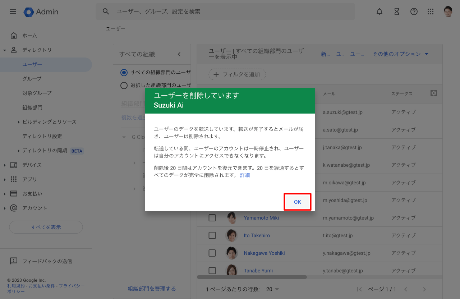Click Yamamoto Miki's avatar

tap(231, 218)
